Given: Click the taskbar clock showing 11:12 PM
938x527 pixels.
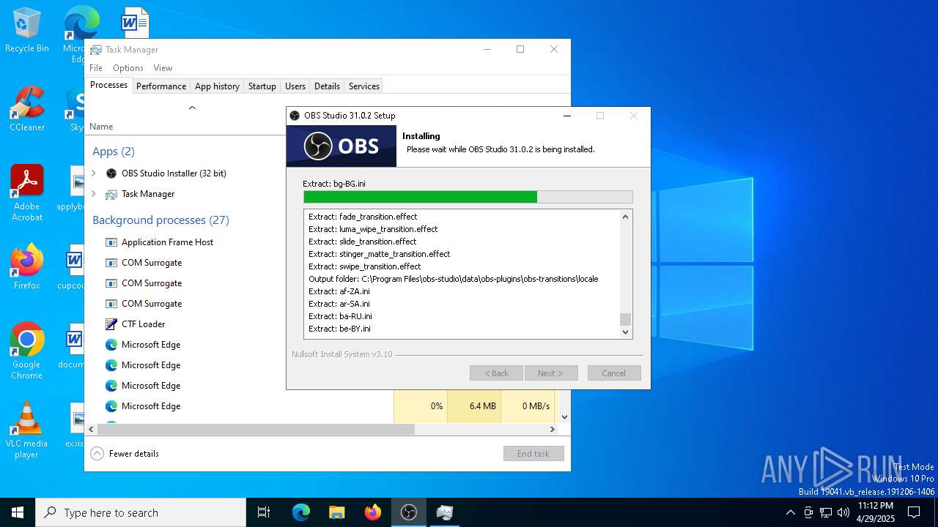Looking at the screenshot, I should point(875,512).
